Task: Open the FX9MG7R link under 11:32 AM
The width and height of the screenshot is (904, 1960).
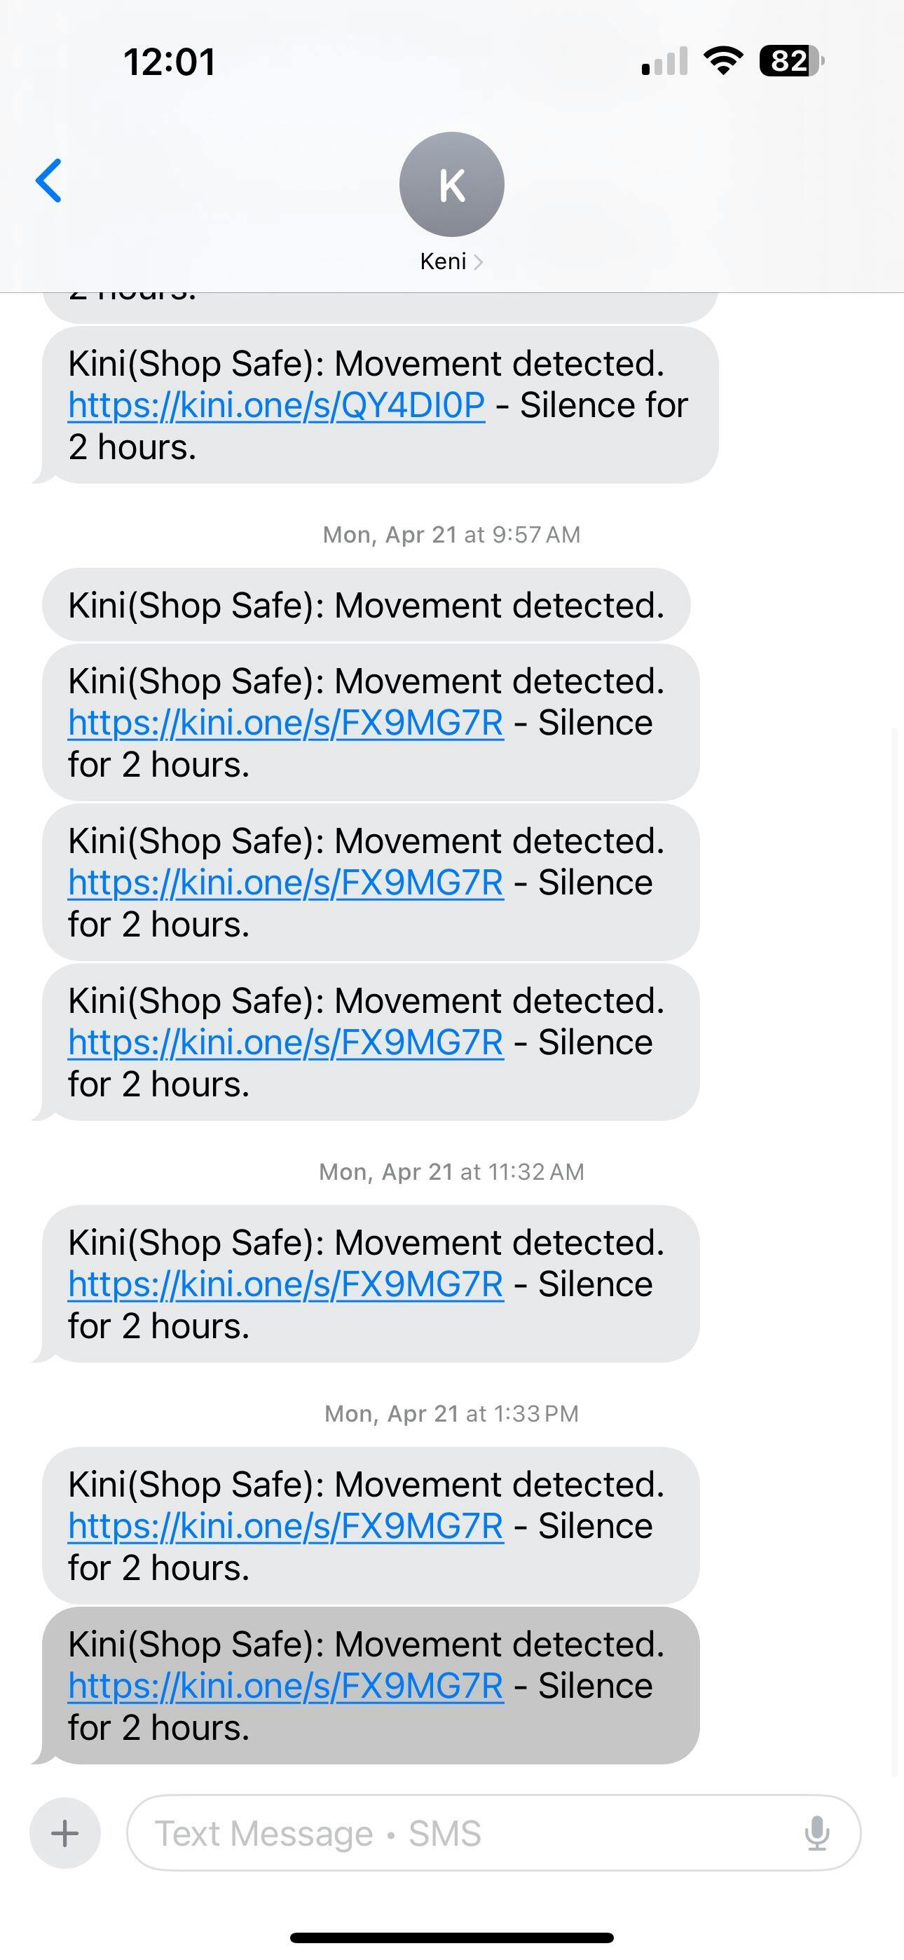Action: coord(285,1284)
